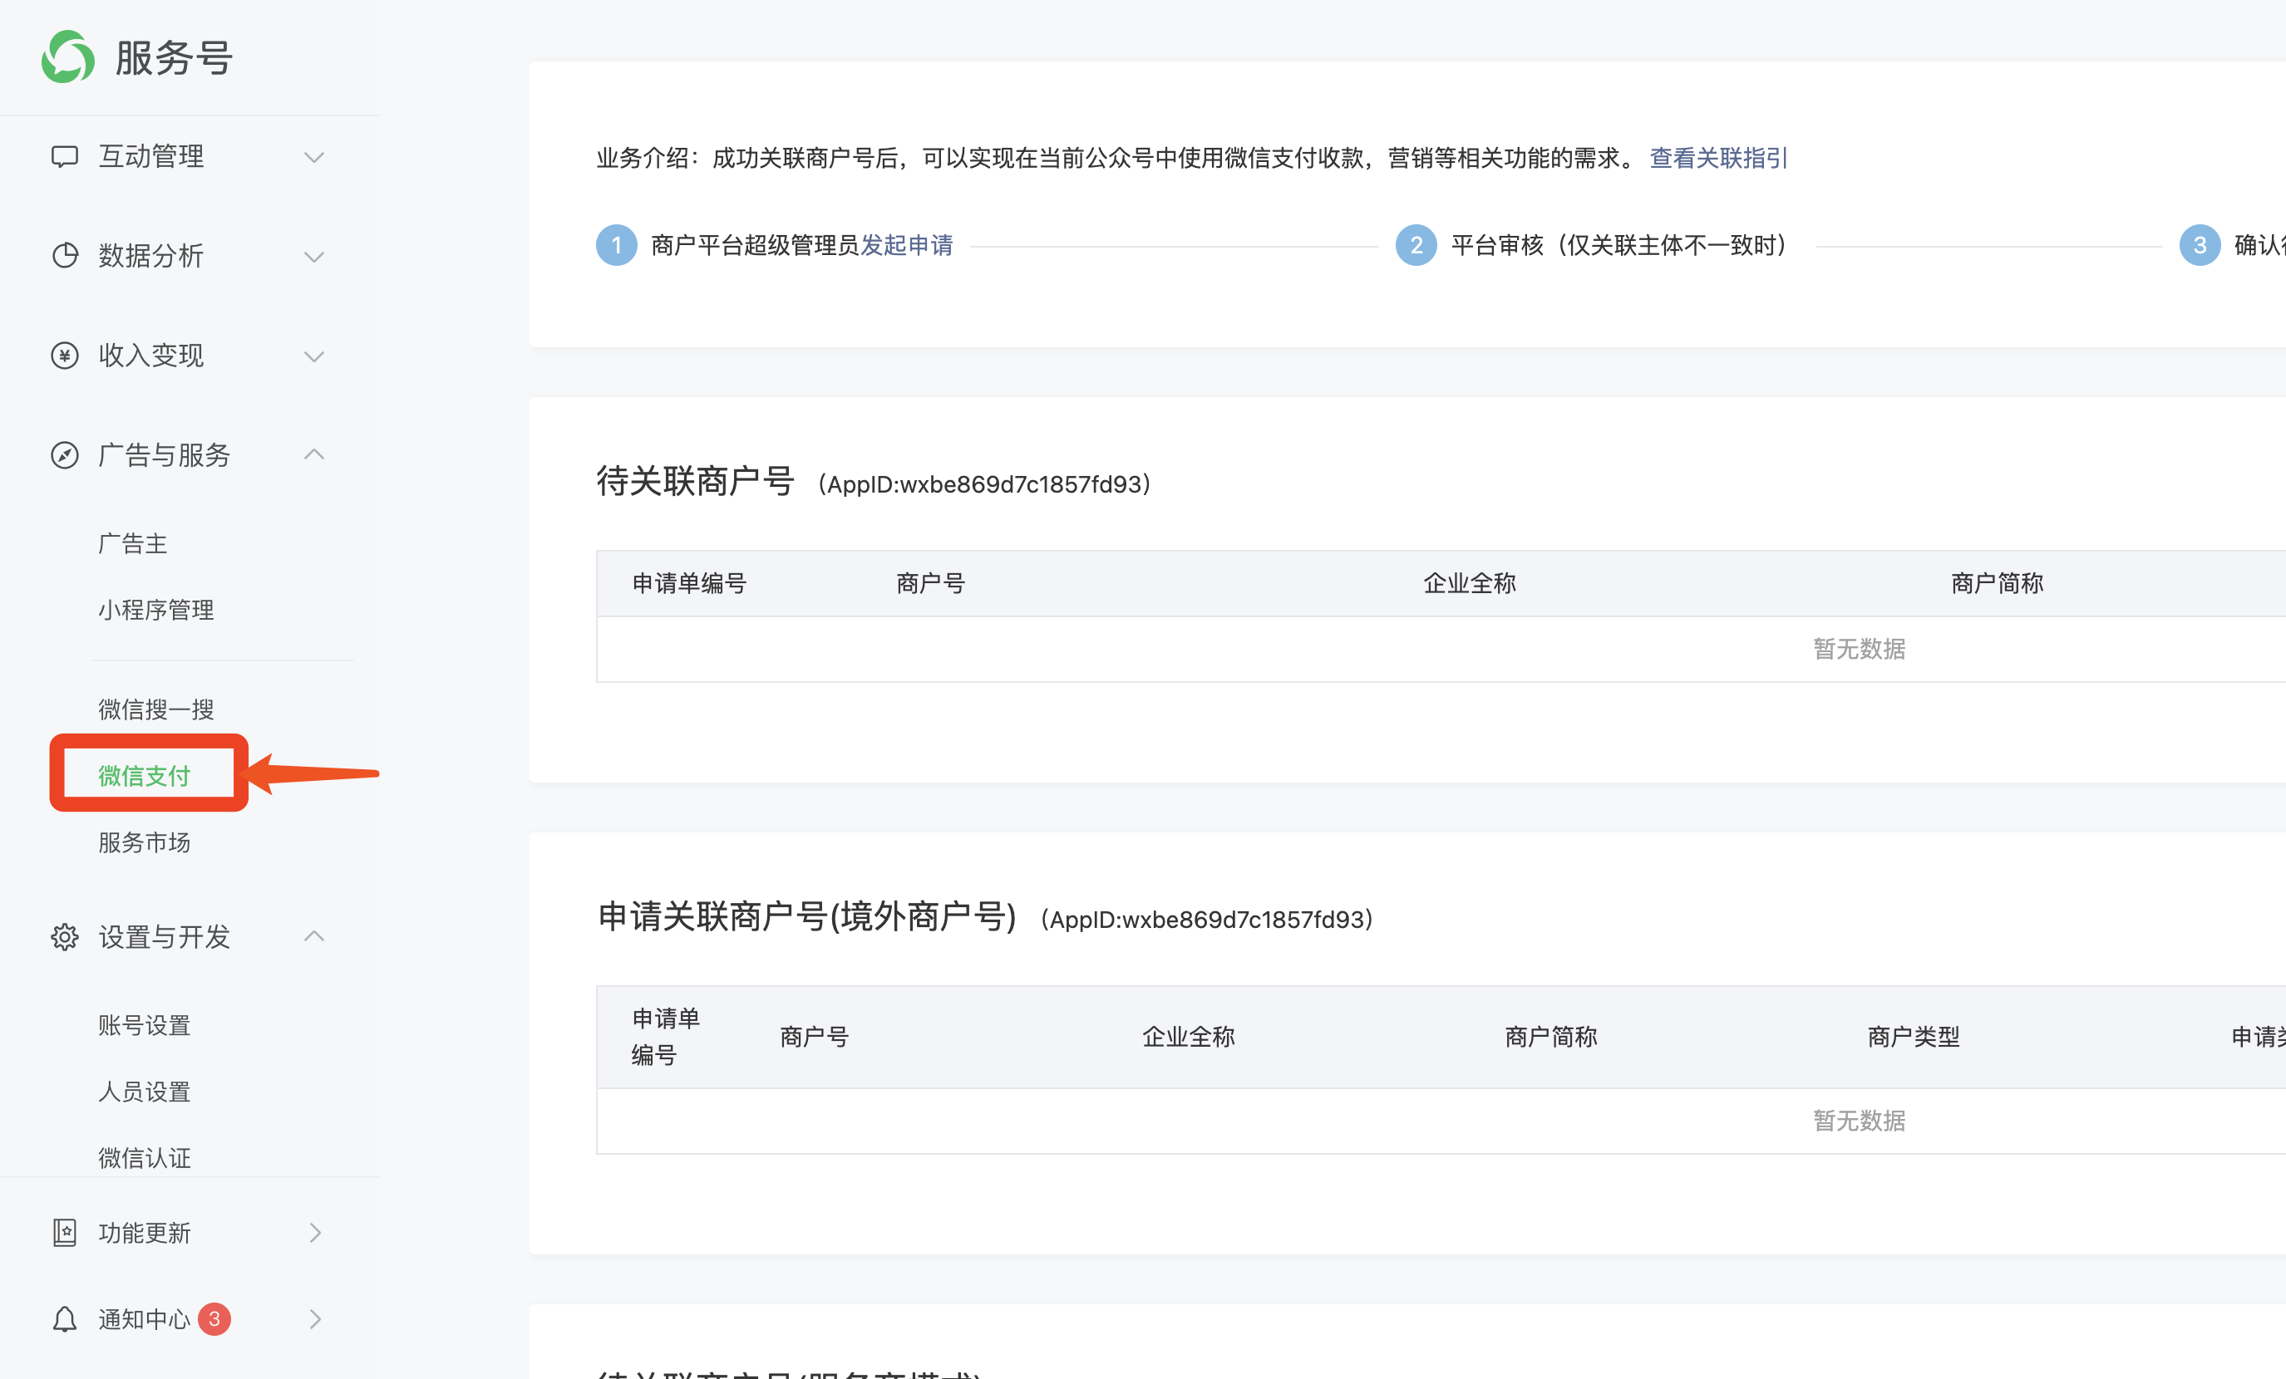
Task: Open 人员设置 in the sidebar
Action: pos(145,1092)
